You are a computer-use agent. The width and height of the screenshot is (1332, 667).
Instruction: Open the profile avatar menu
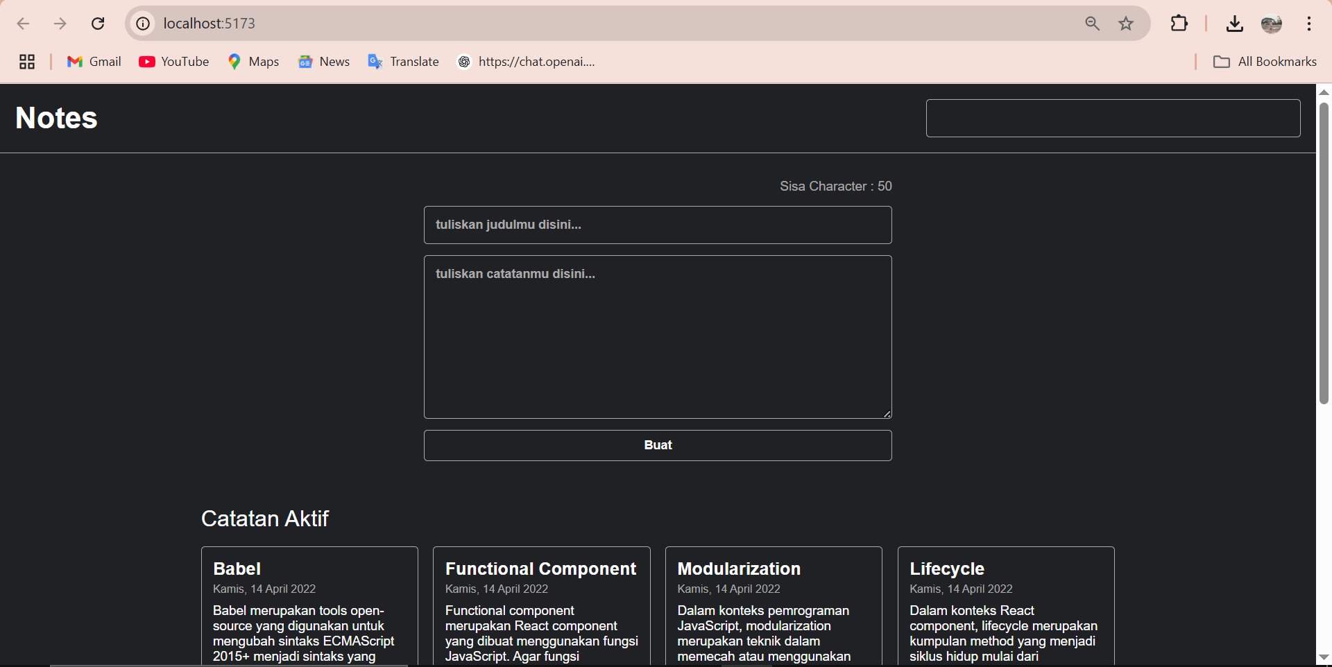point(1272,24)
